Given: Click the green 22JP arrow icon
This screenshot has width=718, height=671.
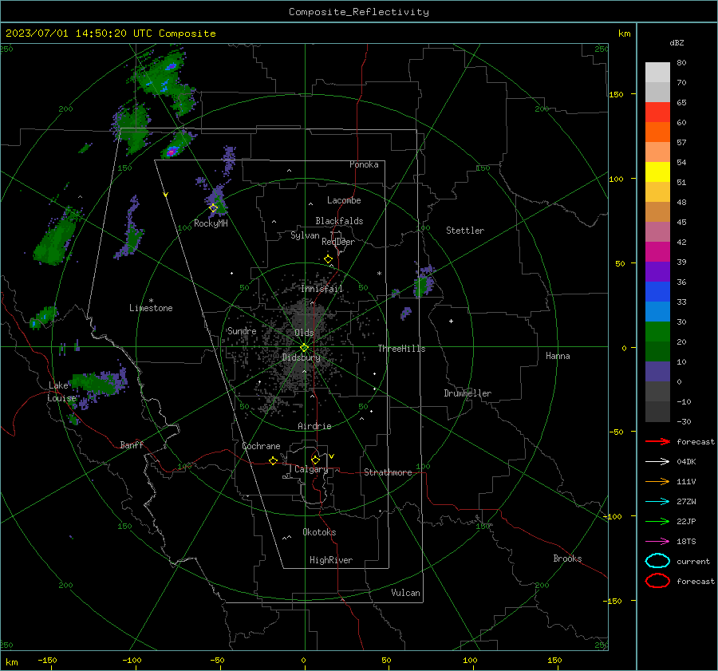Looking at the screenshot, I should click(657, 521).
